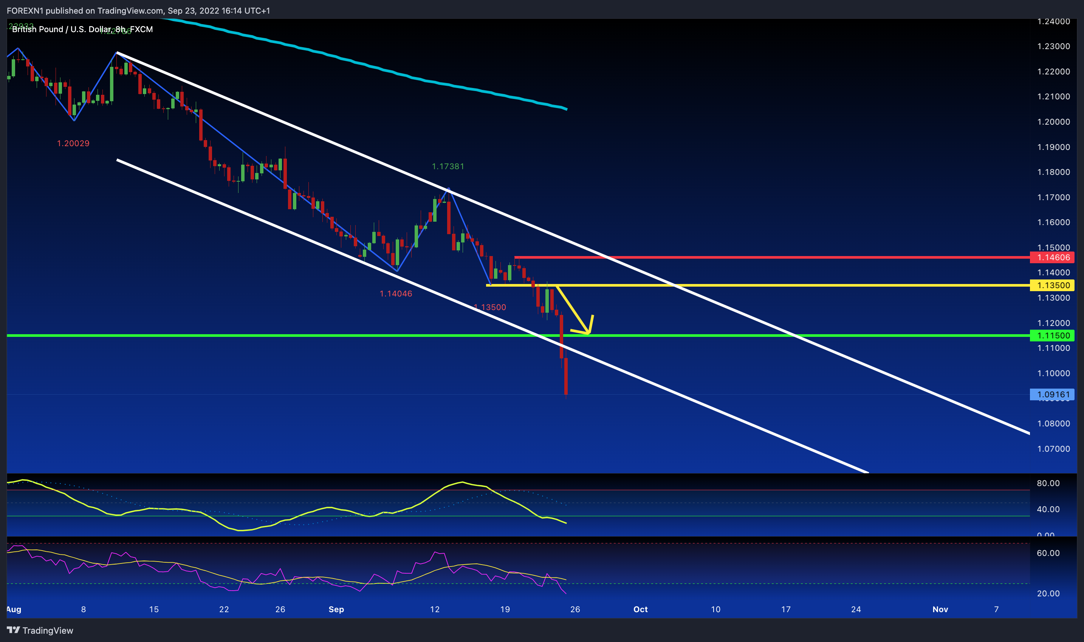
Task: Click the 1.23000 price axis label
Action: 1053,46
